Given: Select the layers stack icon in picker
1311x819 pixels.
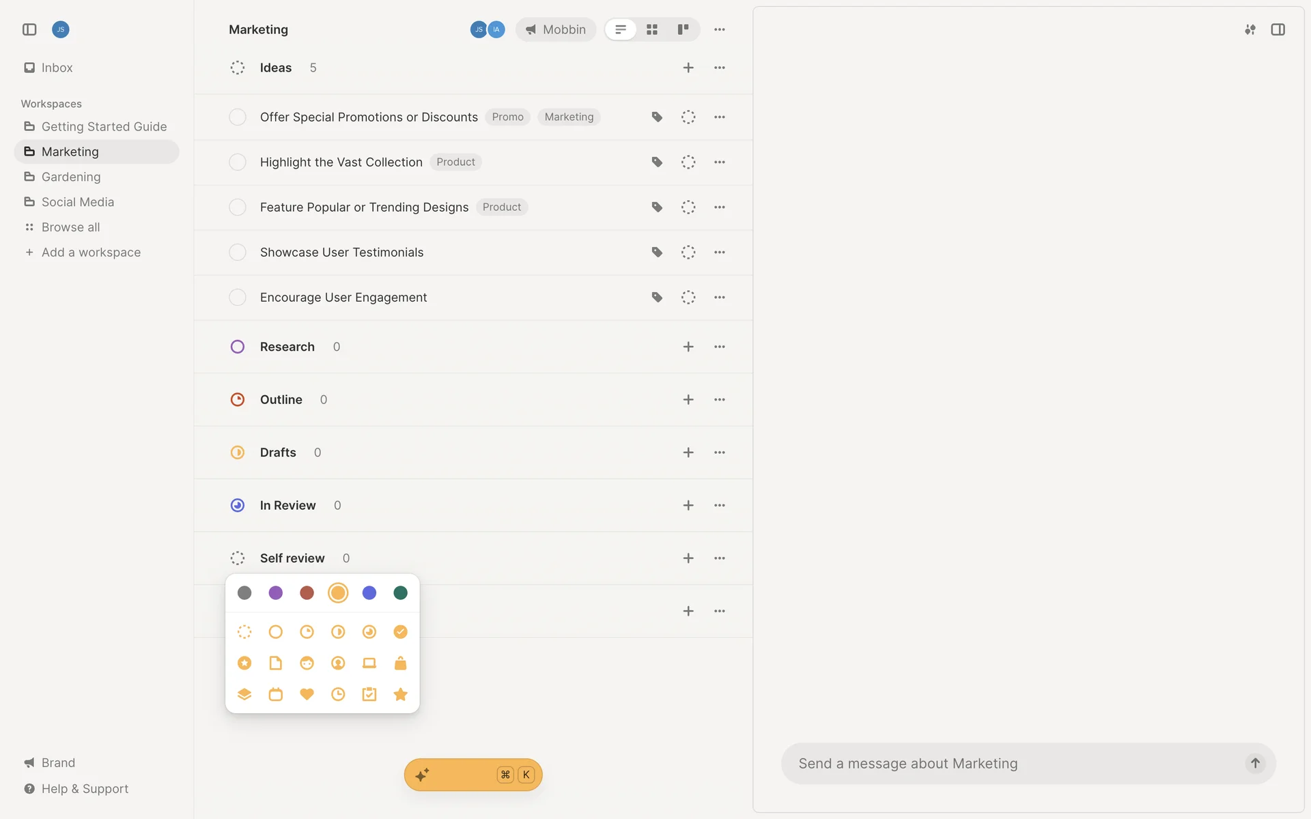Looking at the screenshot, I should click(x=244, y=694).
